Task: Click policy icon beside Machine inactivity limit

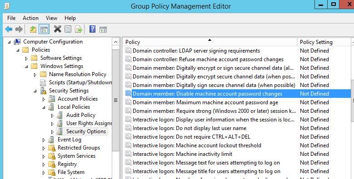Action: tap(128, 154)
